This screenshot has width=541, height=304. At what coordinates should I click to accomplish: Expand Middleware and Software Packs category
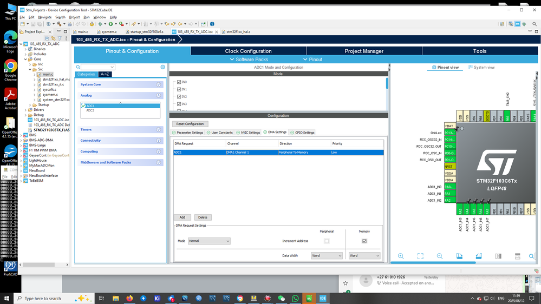120,162
